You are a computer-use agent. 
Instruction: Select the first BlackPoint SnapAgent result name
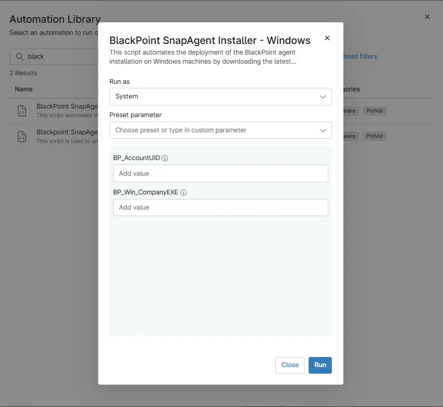click(67, 107)
